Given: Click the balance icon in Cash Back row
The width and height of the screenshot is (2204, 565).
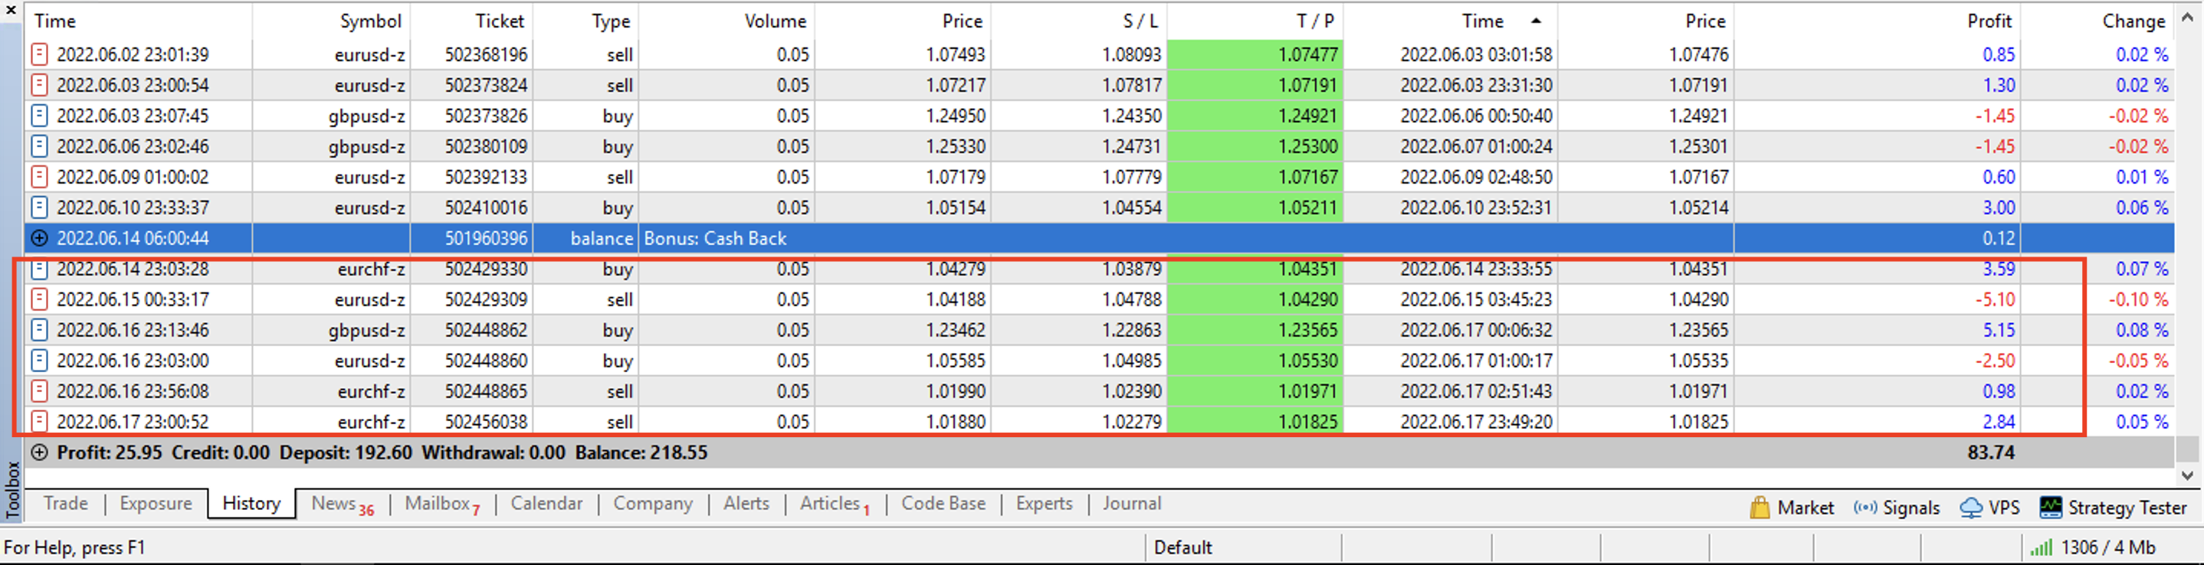Looking at the screenshot, I should click(x=39, y=239).
